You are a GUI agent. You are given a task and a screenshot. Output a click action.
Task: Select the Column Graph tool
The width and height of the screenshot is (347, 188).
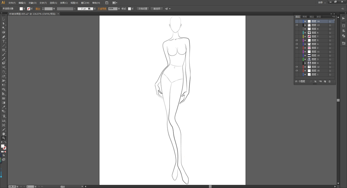(x=3, y=121)
